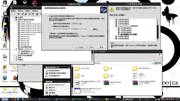Click scan for hardware changes monitor icon
This screenshot has width=180, height=101.
(x=37, y=14)
